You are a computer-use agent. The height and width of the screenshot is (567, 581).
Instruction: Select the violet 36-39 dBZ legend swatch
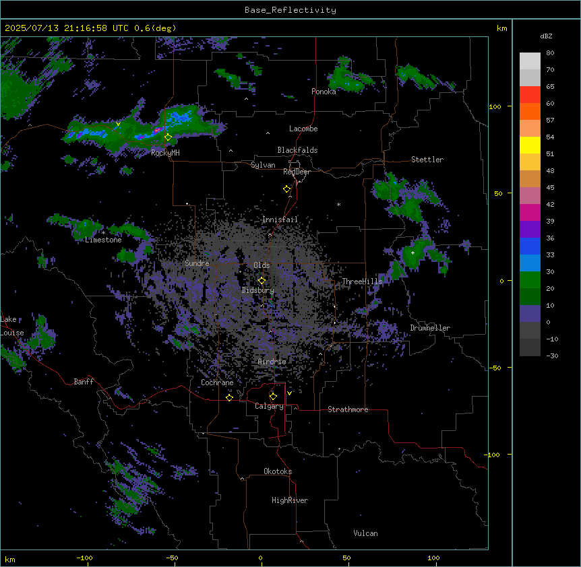tap(530, 230)
